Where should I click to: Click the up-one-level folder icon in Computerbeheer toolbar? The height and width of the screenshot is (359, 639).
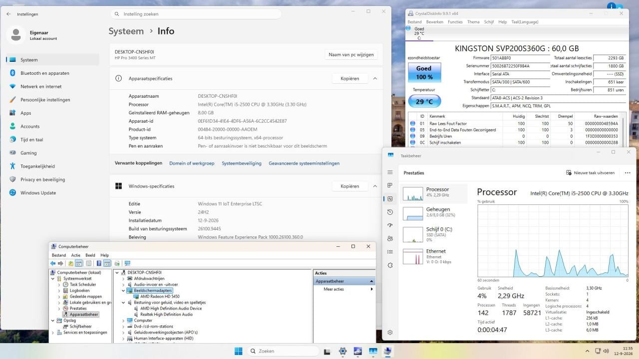[71, 263]
